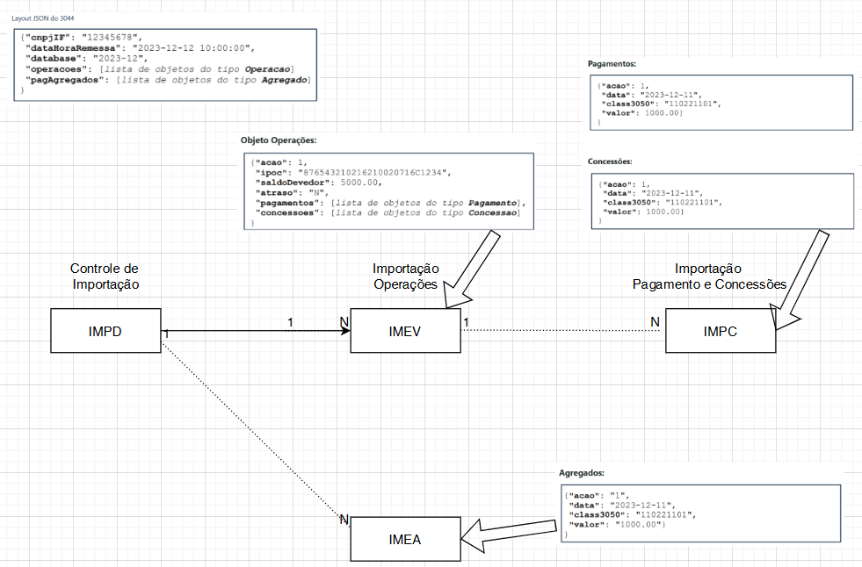
Task: Select the block arrow pointing to IMEA
Action: tap(509, 534)
